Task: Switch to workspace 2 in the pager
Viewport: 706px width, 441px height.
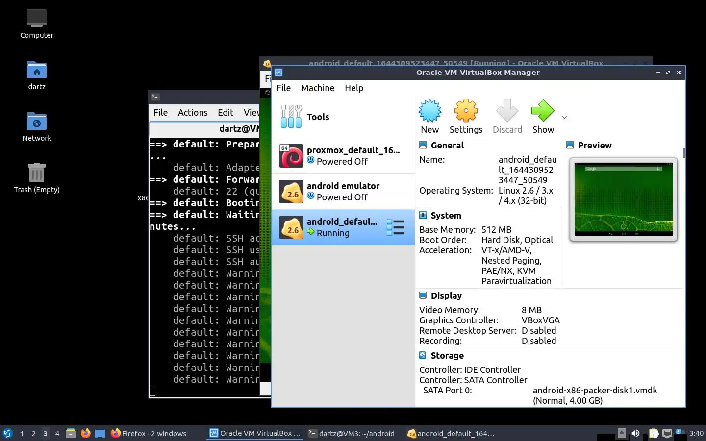Action: [x=33, y=434]
